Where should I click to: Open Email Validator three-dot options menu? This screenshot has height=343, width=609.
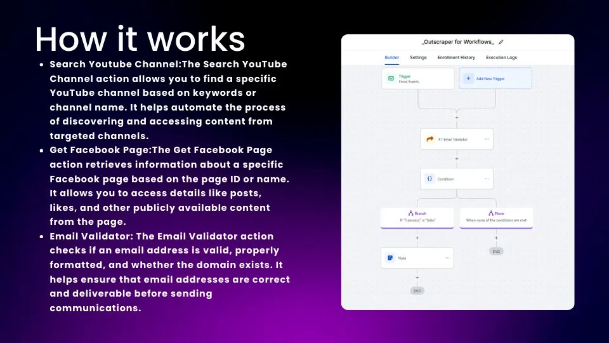click(487, 139)
